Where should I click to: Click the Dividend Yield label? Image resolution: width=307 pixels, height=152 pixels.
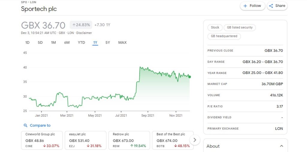coord(219,117)
